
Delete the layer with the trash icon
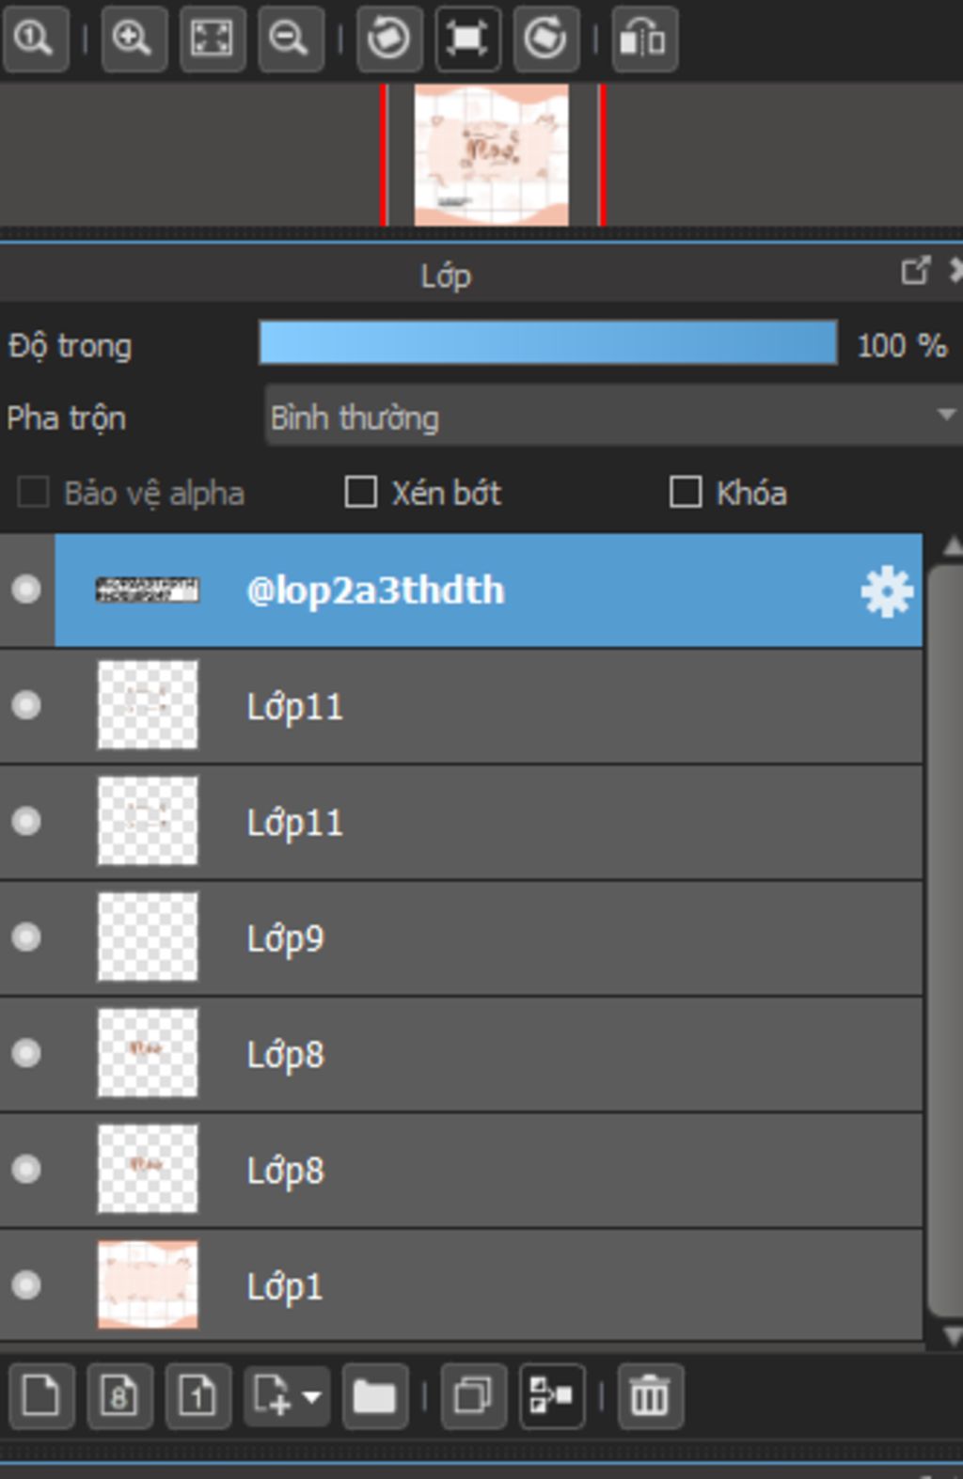click(x=649, y=1395)
